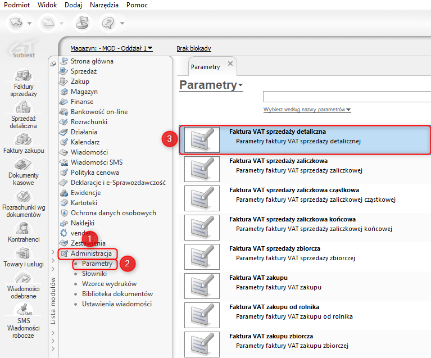
Task: Click the parameter search input field
Action: pyautogui.click(x=347, y=97)
